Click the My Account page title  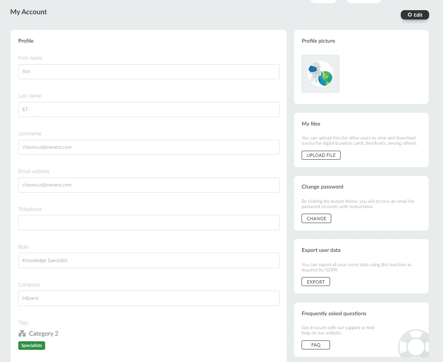(28, 12)
